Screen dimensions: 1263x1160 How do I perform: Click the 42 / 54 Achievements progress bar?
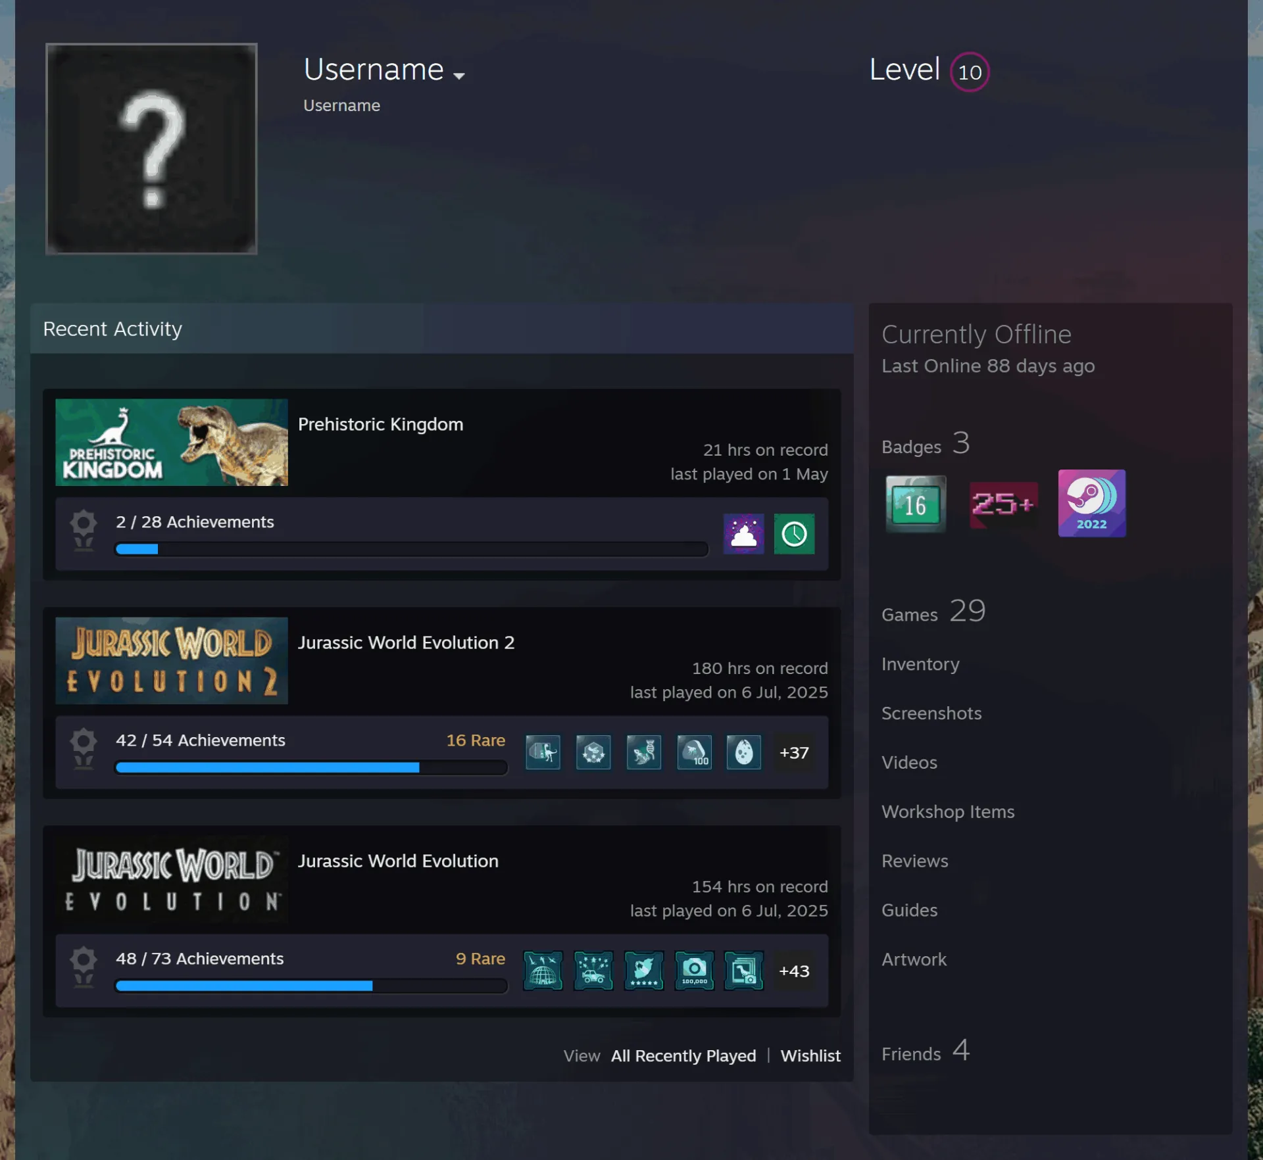click(x=311, y=767)
